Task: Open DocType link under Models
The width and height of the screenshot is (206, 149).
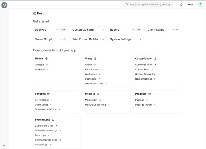Action: [39, 65]
